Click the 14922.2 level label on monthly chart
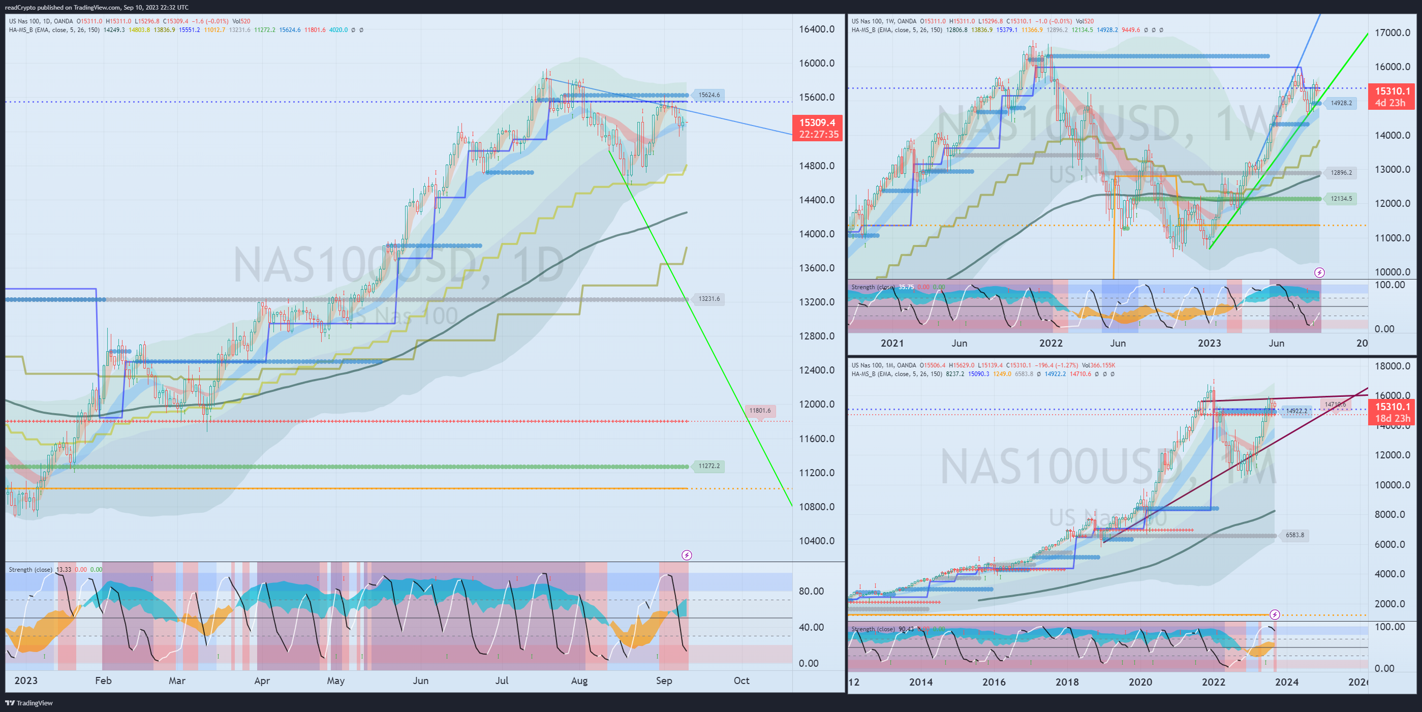Viewport: 1422px width, 712px height. 1295,411
